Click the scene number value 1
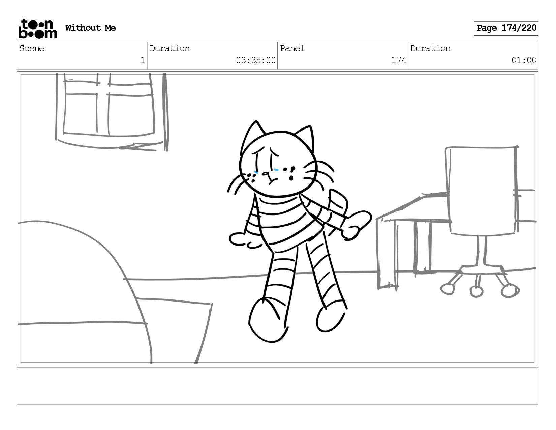This screenshot has width=556, height=430. tap(143, 60)
